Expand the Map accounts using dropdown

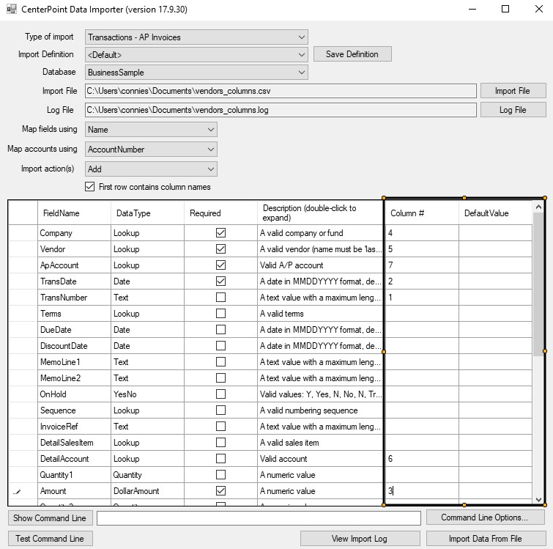151,150
